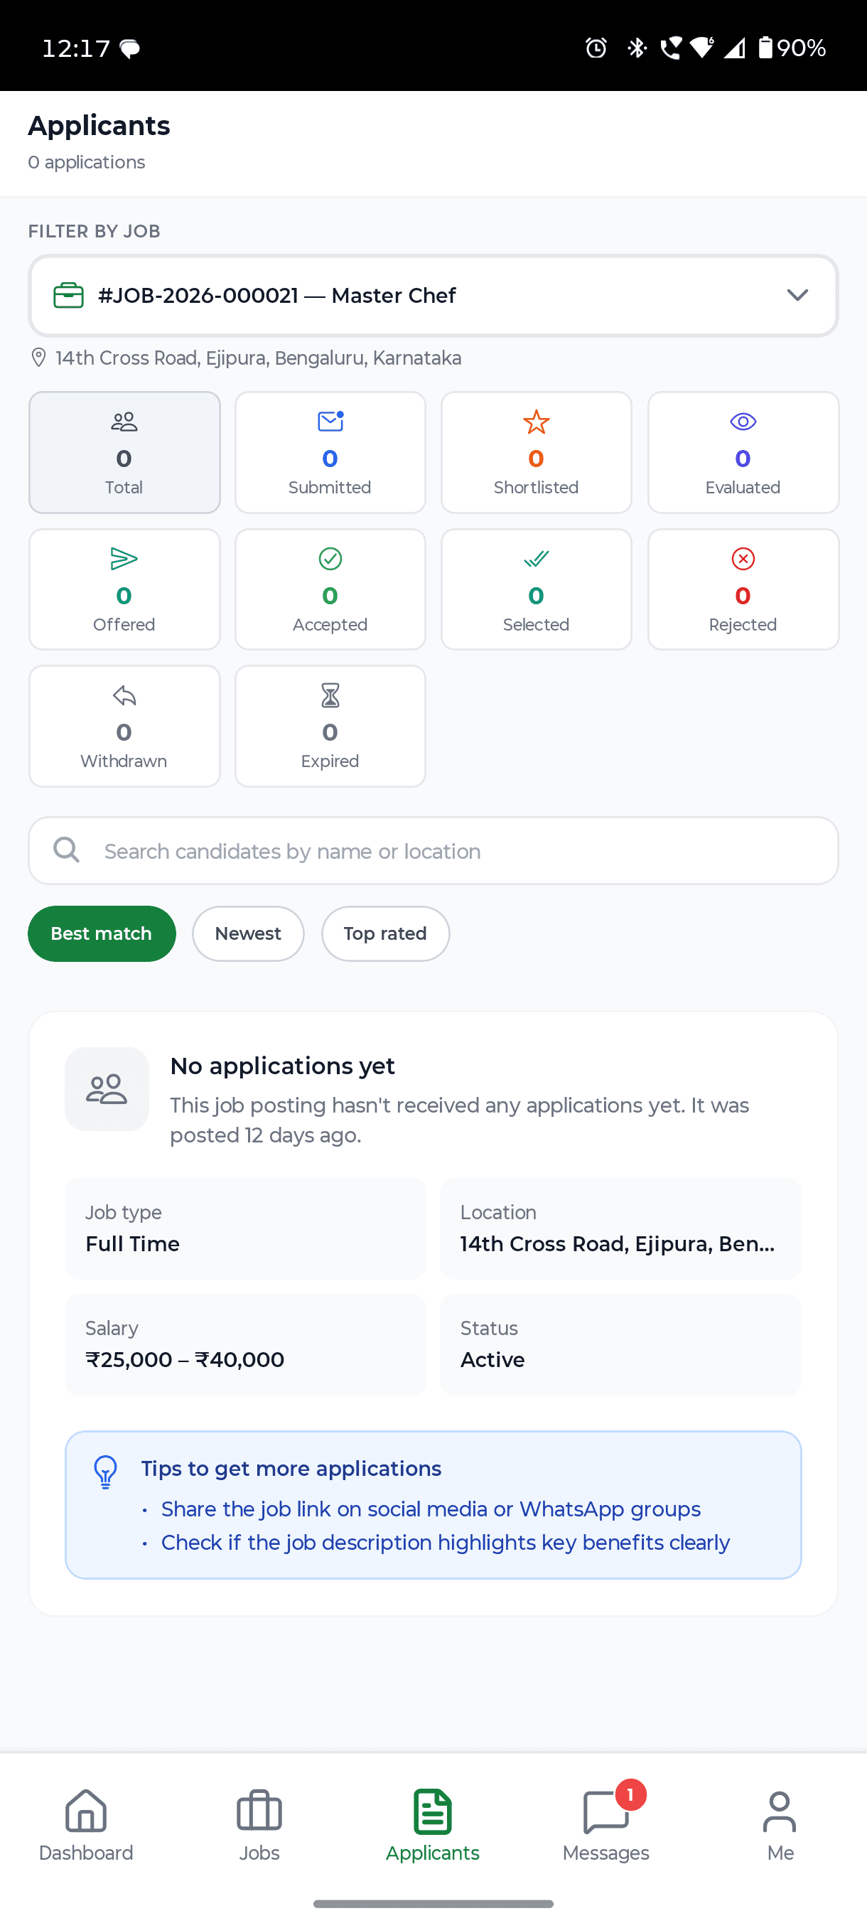867x1928 pixels.
Task: Open the Me profile tab
Action: (x=780, y=1826)
